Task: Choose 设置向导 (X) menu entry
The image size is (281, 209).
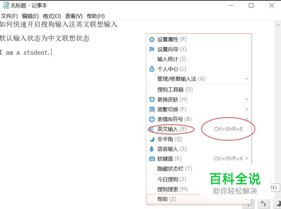Action: 199,49
